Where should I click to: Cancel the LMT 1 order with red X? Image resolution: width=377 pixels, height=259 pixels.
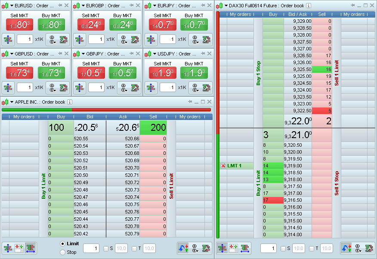click(223, 166)
